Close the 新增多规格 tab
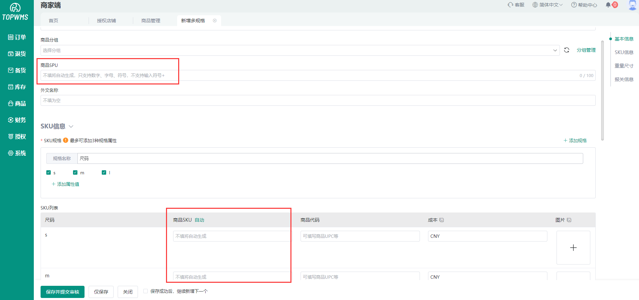639x300 pixels. [215, 21]
